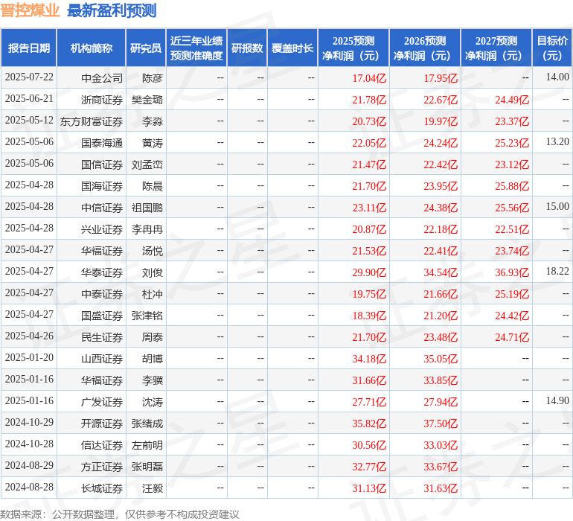The width and height of the screenshot is (573, 521).
Task: Click target price 15.00
Action: [557, 206]
